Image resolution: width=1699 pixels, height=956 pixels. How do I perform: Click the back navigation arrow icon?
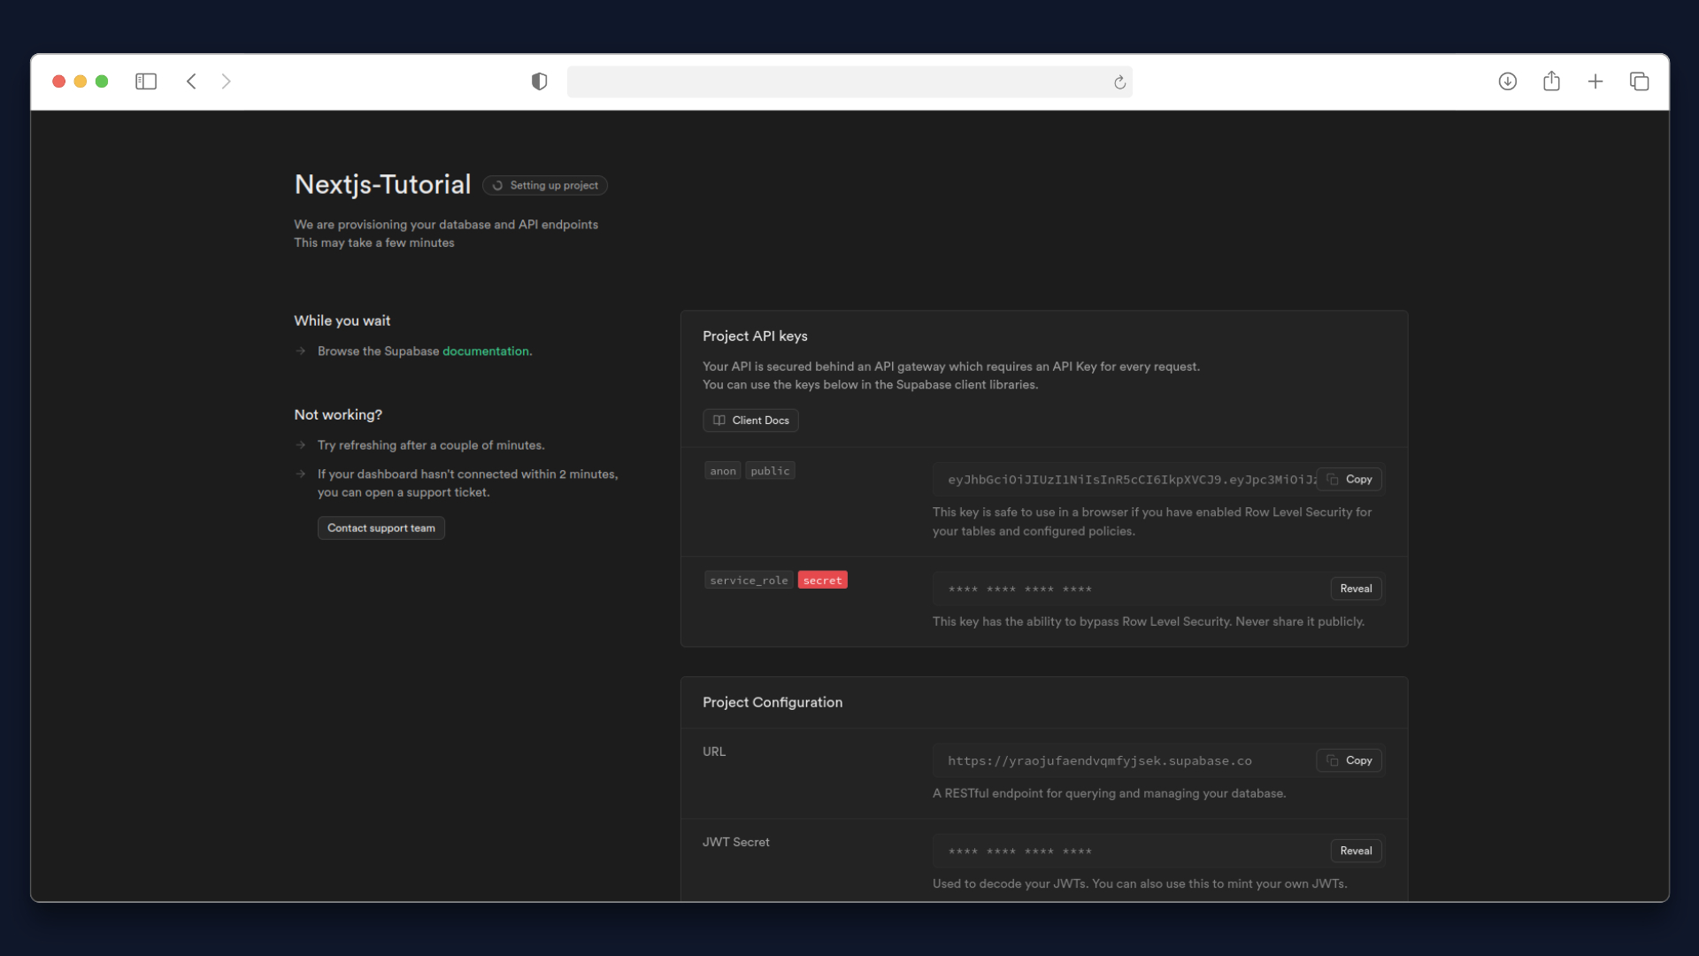pyautogui.click(x=191, y=81)
